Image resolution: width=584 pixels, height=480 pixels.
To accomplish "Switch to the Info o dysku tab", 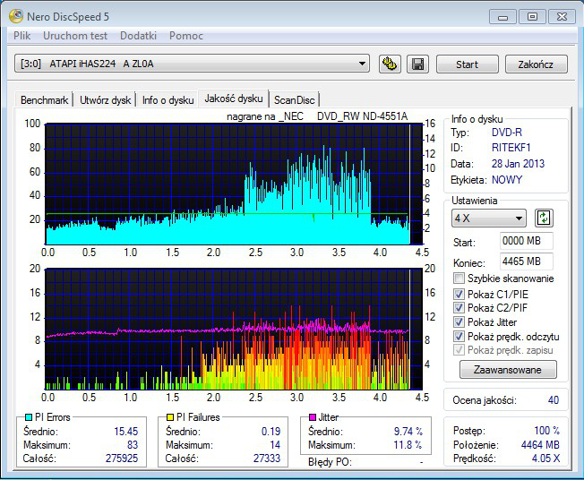I will pos(168,100).
